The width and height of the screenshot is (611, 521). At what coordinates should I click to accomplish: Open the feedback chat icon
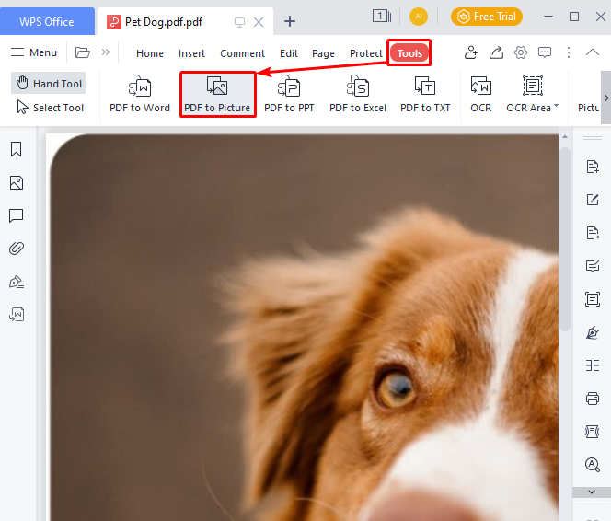pos(545,52)
